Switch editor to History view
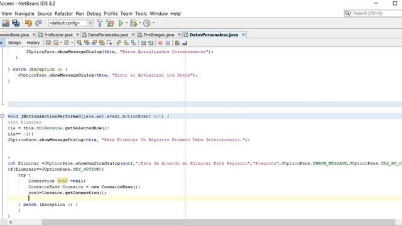Screen dimensions: 402x226 pyautogui.click(x=33, y=43)
